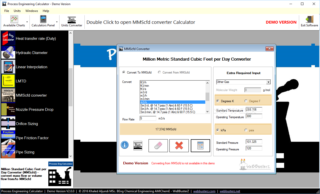Click the Operating Temperature input field
Image resolution: width=320 pixels, height=194 pixels.
[254, 116]
